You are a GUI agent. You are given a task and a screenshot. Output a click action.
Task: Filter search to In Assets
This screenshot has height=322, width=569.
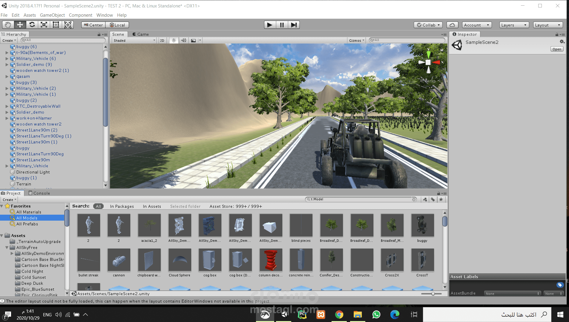click(x=152, y=206)
